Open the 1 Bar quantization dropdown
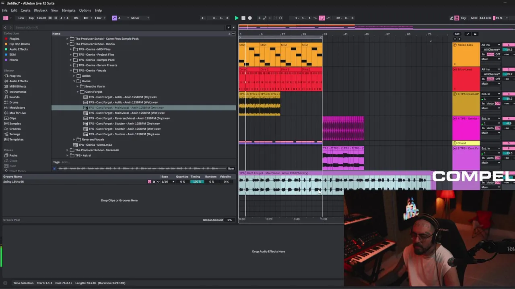The height and width of the screenshot is (289, 515). click(x=99, y=18)
